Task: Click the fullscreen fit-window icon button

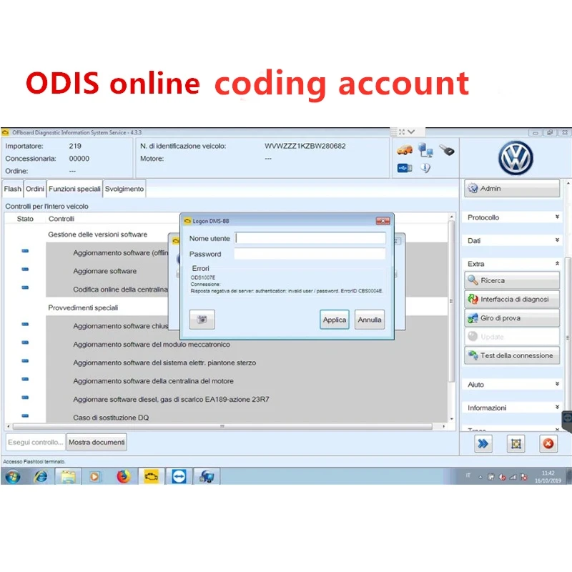Action: [x=516, y=443]
